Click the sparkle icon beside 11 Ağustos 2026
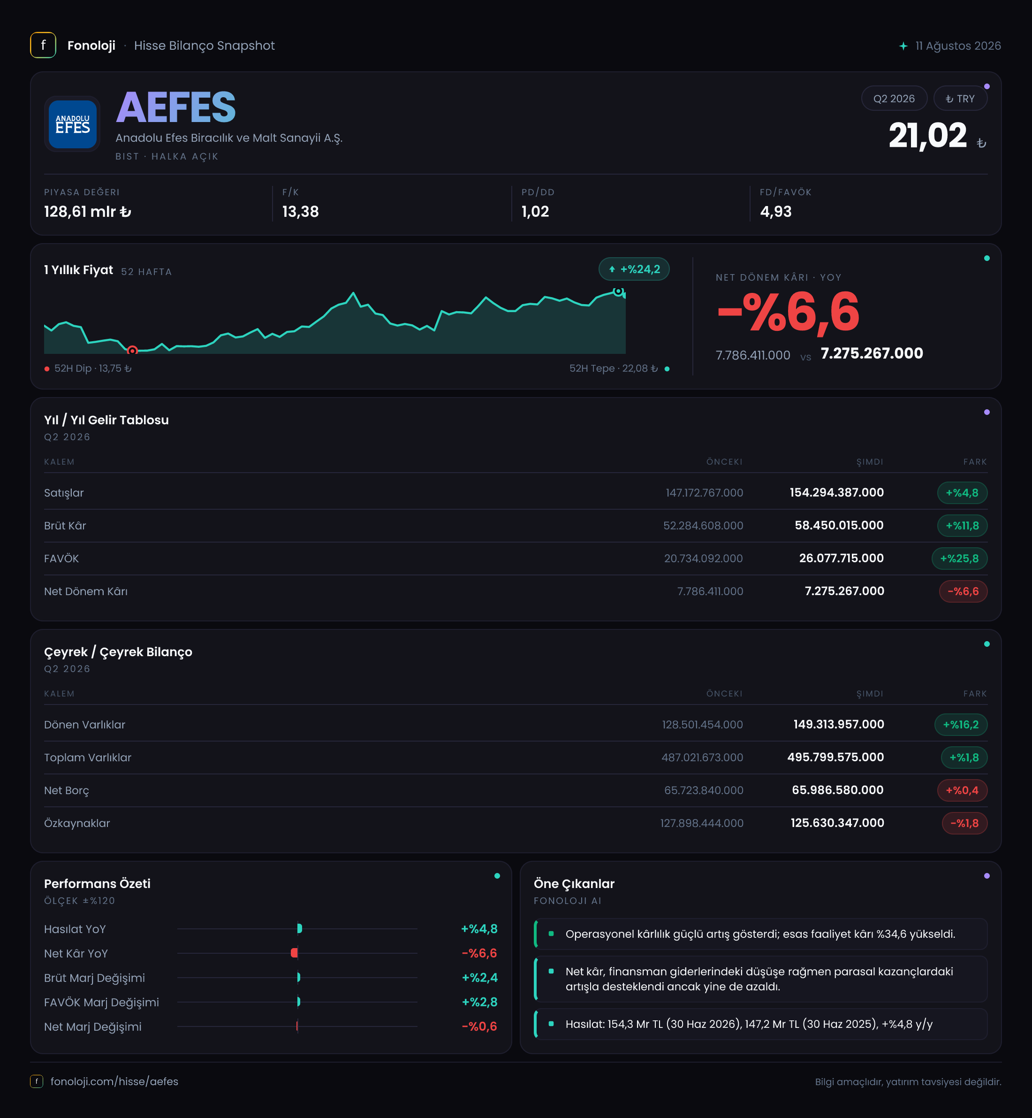Image resolution: width=1032 pixels, height=1118 pixels. tap(903, 46)
